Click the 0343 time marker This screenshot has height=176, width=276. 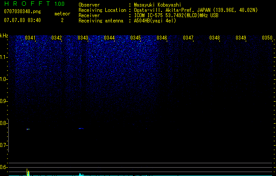click(83, 38)
